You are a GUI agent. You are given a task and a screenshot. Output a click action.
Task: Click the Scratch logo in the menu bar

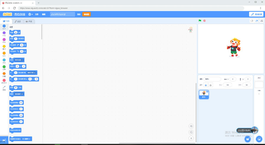tap(7, 14)
